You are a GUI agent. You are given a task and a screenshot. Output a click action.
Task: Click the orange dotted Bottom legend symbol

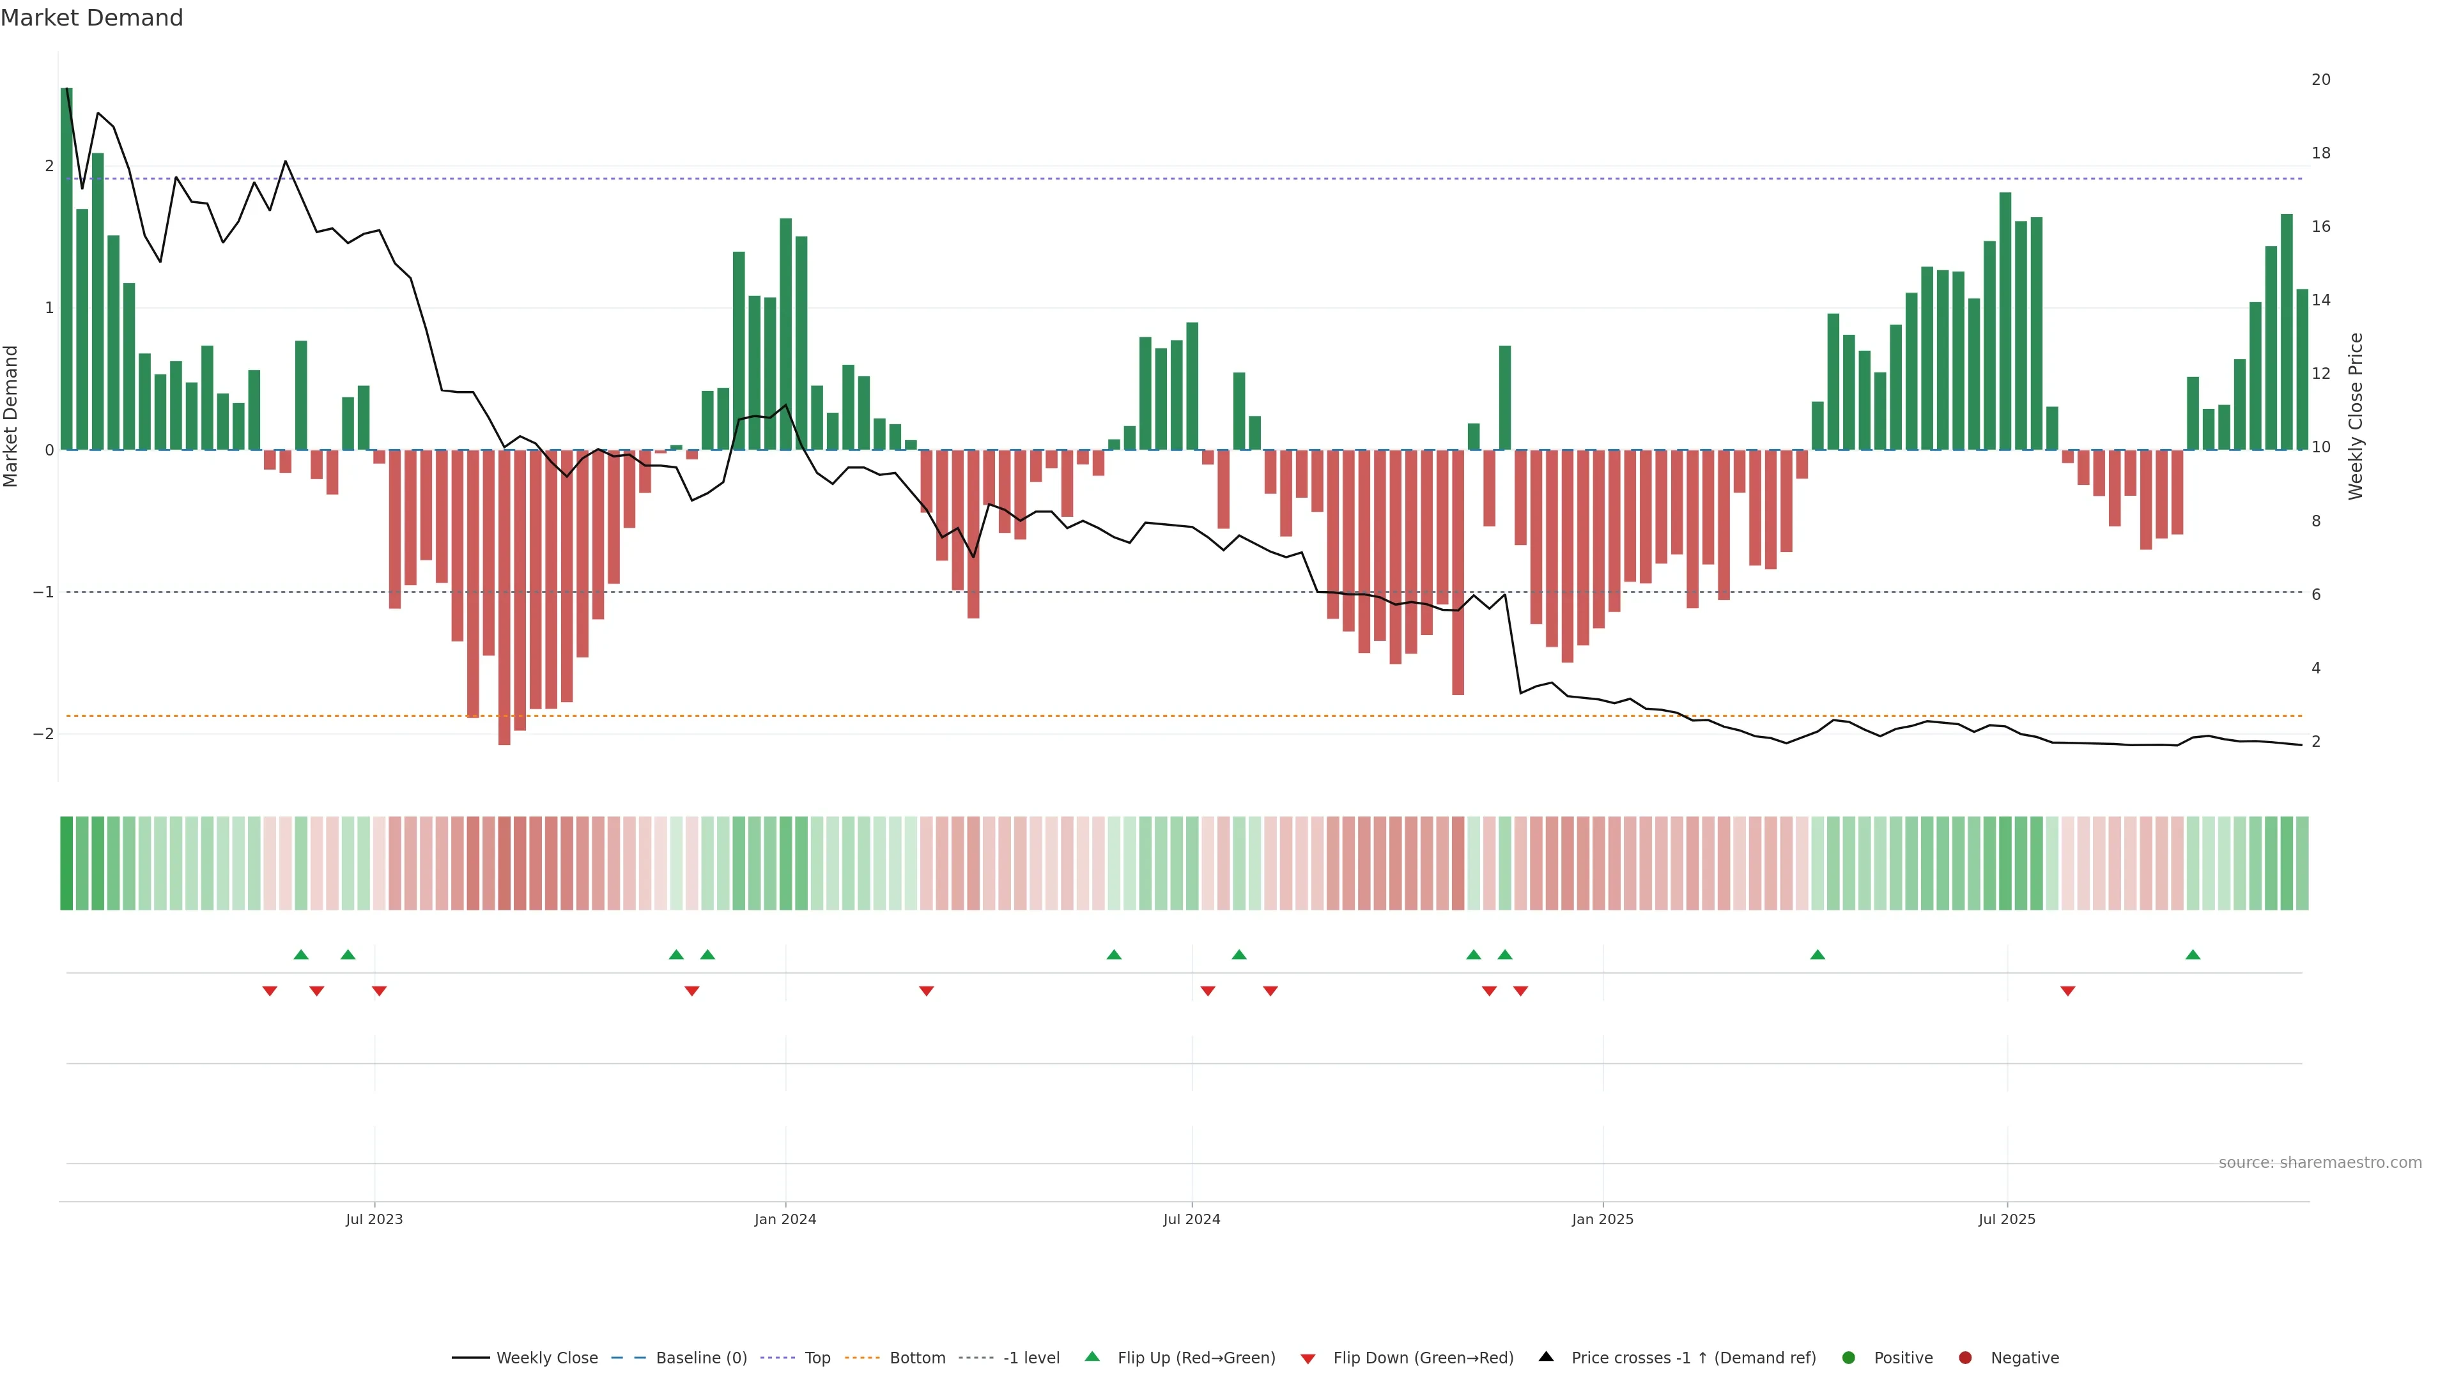pyautogui.click(x=862, y=1357)
